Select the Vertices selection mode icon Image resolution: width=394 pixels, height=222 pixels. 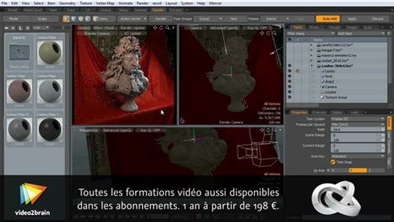click(x=67, y=18)
